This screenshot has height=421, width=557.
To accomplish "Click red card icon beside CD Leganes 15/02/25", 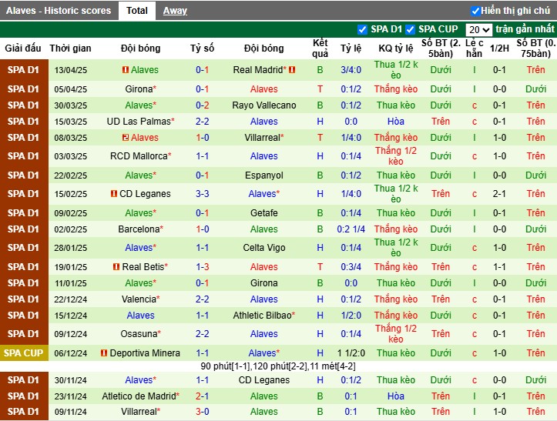I will pyautogui.click(x=114, y=194).
